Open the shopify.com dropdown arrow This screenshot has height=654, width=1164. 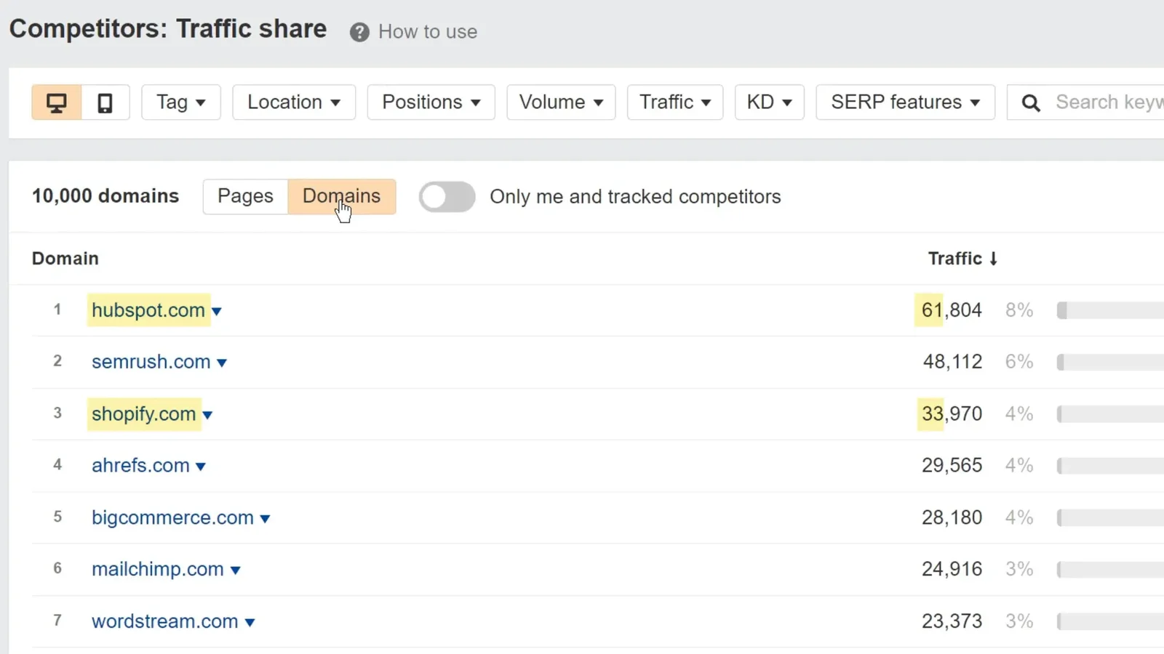click(x=207, y=416)
